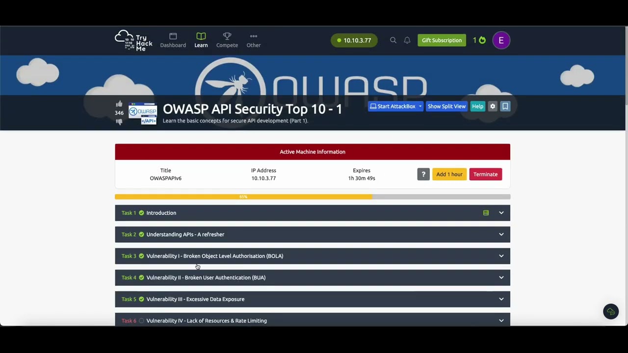Open the TryHackMe logo home link
The width and height of the screenshot is (628, 353).
(133, 40)
